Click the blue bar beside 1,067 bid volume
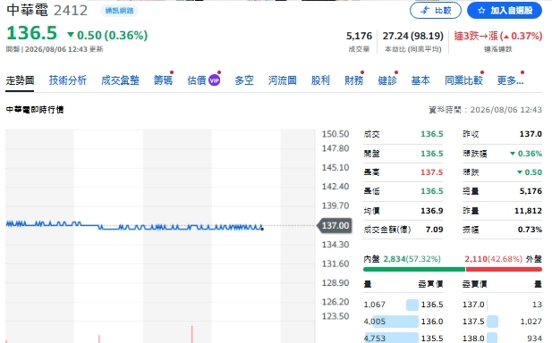Screen dimensions: 552x343 (412, 305)
